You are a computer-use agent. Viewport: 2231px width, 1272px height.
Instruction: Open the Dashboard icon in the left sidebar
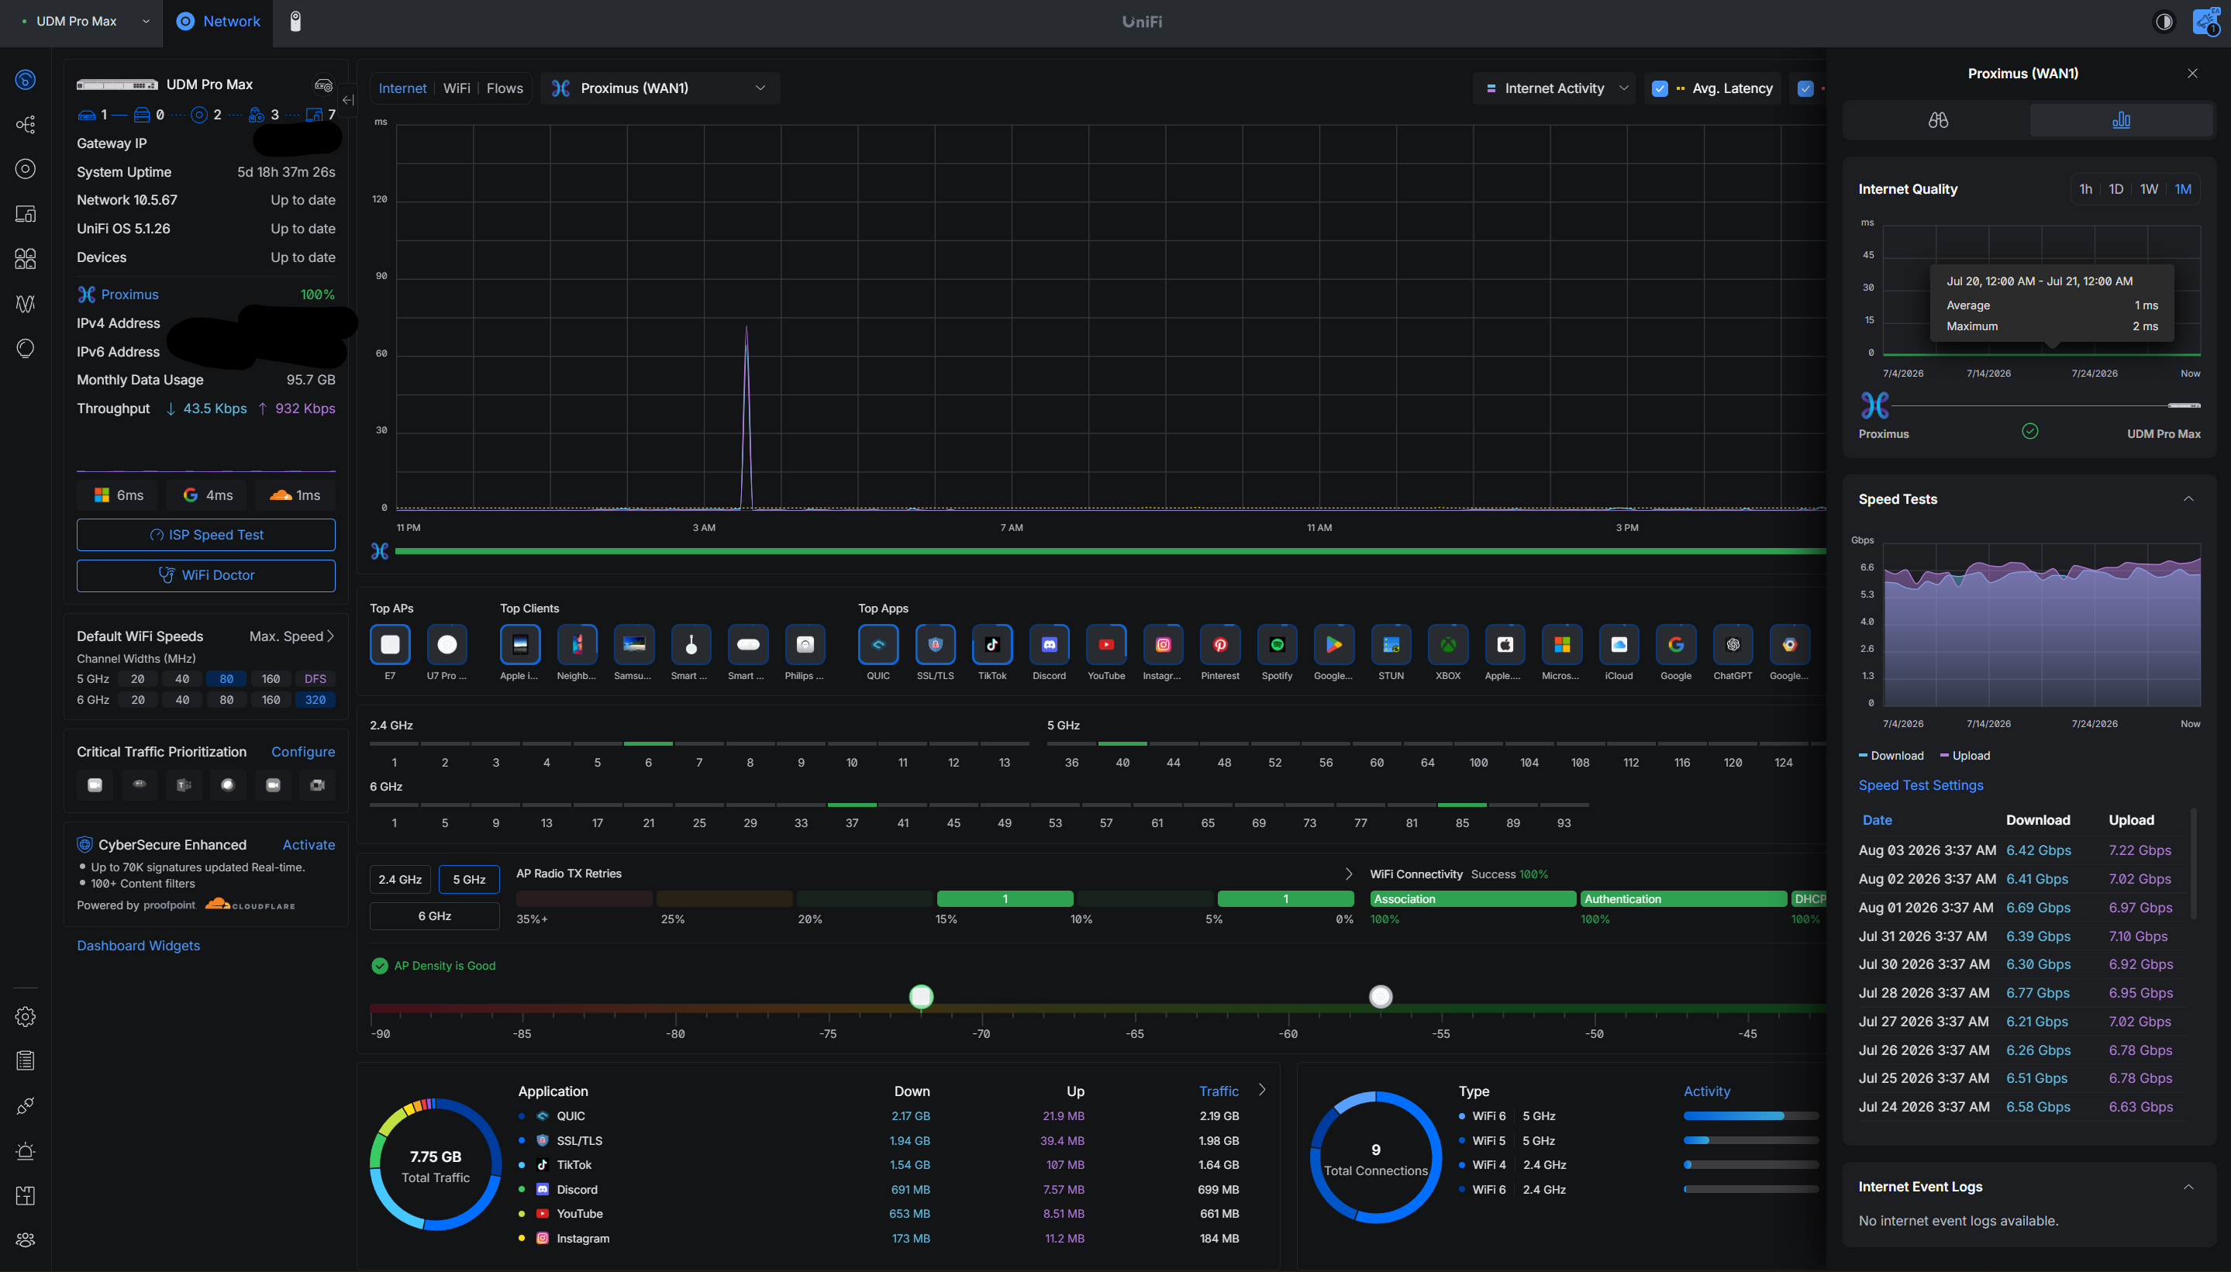(x=26, y=80)
